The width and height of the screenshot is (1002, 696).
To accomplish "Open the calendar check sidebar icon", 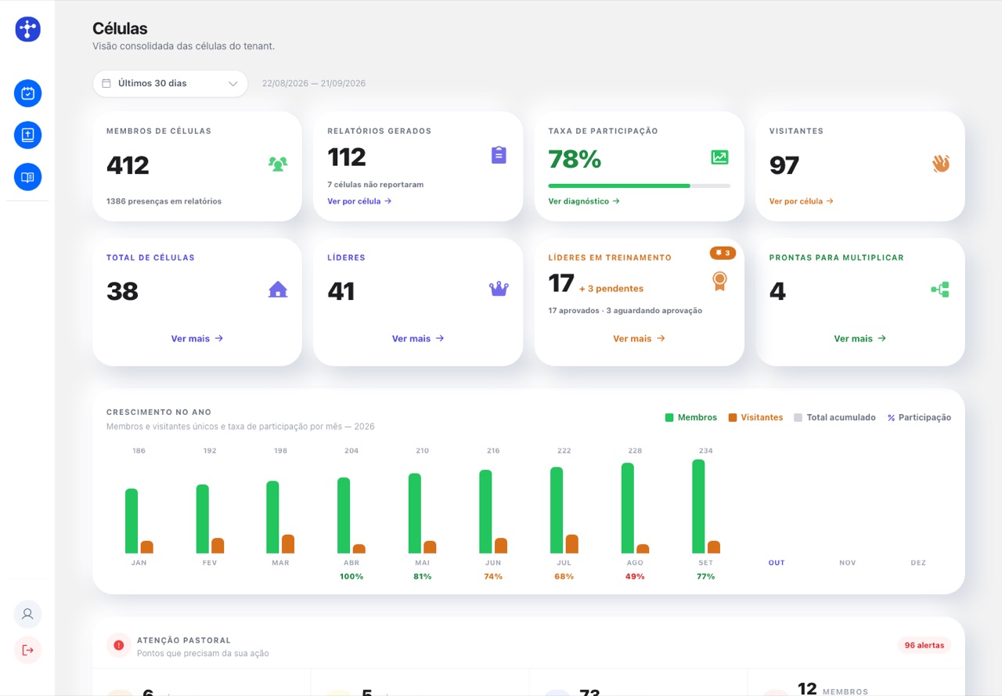I will [27, 94].
